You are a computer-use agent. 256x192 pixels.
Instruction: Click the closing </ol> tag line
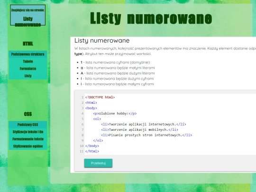coord(98,140)
